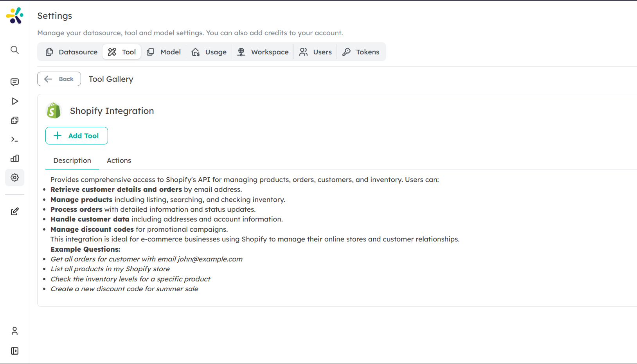Open the Users tab
Screen dimensions: 637x364
tap(315, 52)
